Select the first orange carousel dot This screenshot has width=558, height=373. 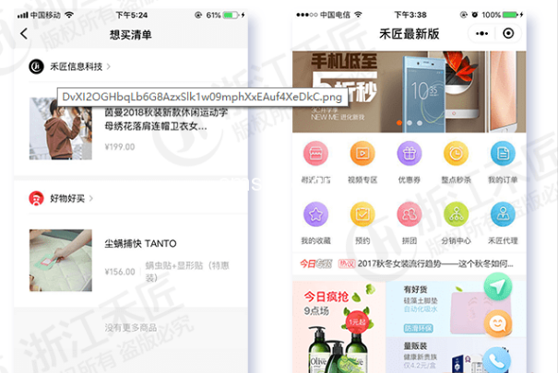[x=399, y=122]
